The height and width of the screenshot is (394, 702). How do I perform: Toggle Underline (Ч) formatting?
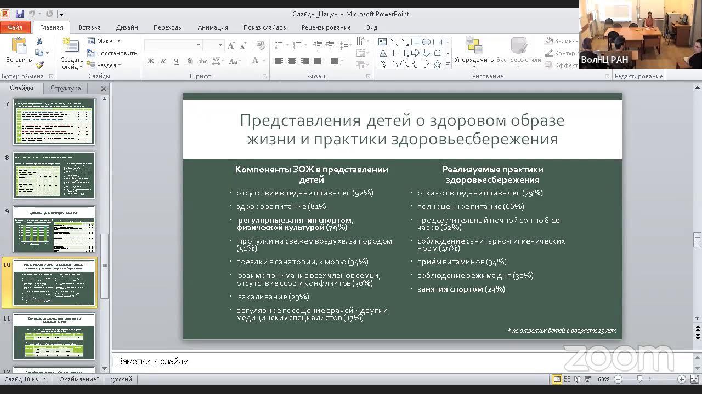(x=176, y=61)
